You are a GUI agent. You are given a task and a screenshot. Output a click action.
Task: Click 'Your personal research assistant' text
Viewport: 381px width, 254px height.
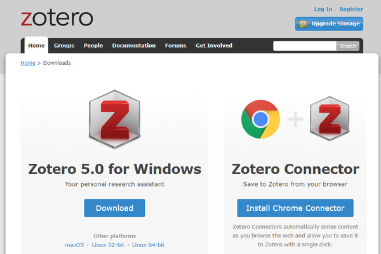114,184
